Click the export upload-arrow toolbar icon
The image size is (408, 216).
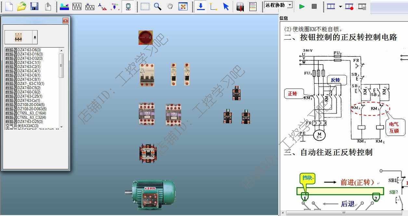coord(48,6)
